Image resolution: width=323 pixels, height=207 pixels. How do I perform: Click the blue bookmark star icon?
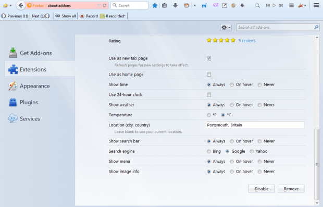155,6
